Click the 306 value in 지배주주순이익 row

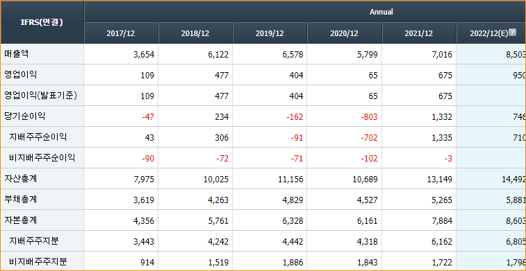222,137
